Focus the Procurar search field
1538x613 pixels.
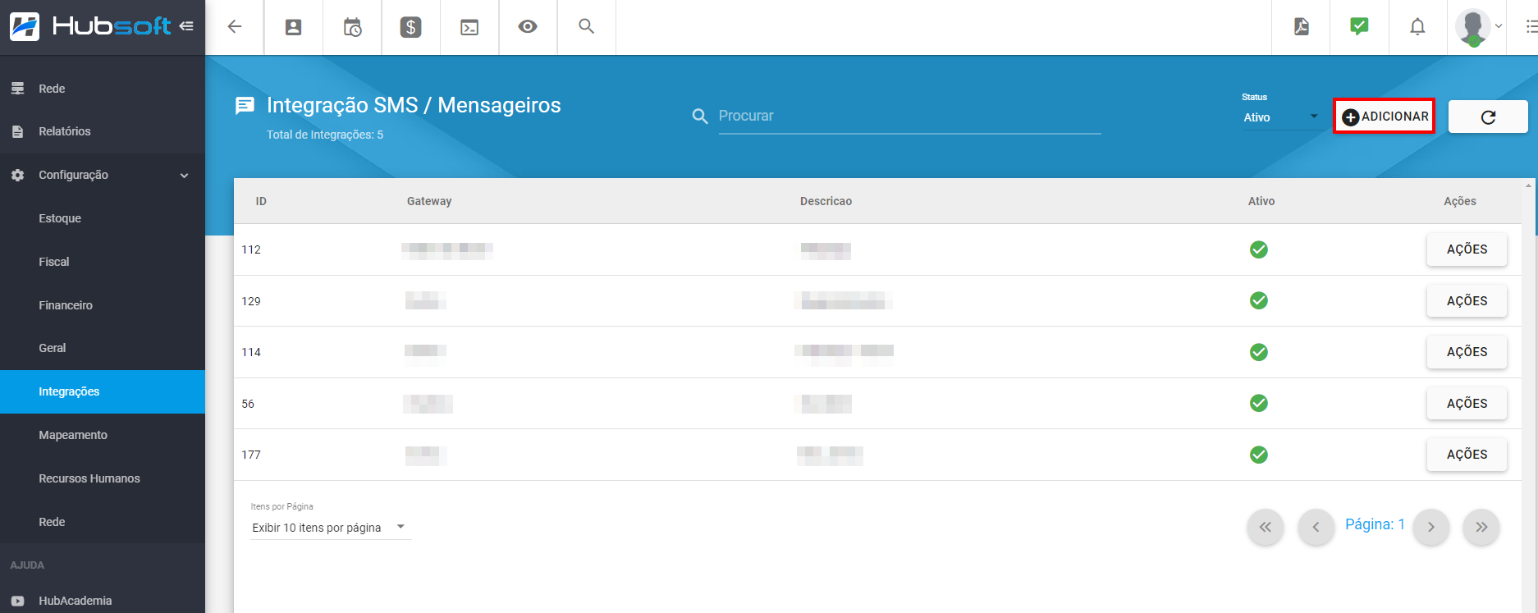(909, 116)
